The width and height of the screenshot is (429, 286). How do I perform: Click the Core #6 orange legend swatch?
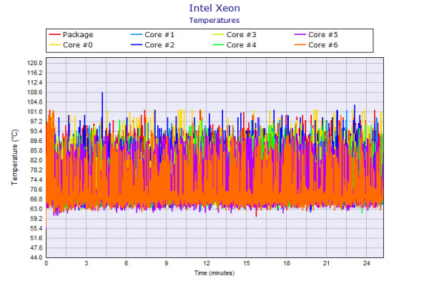300,45
